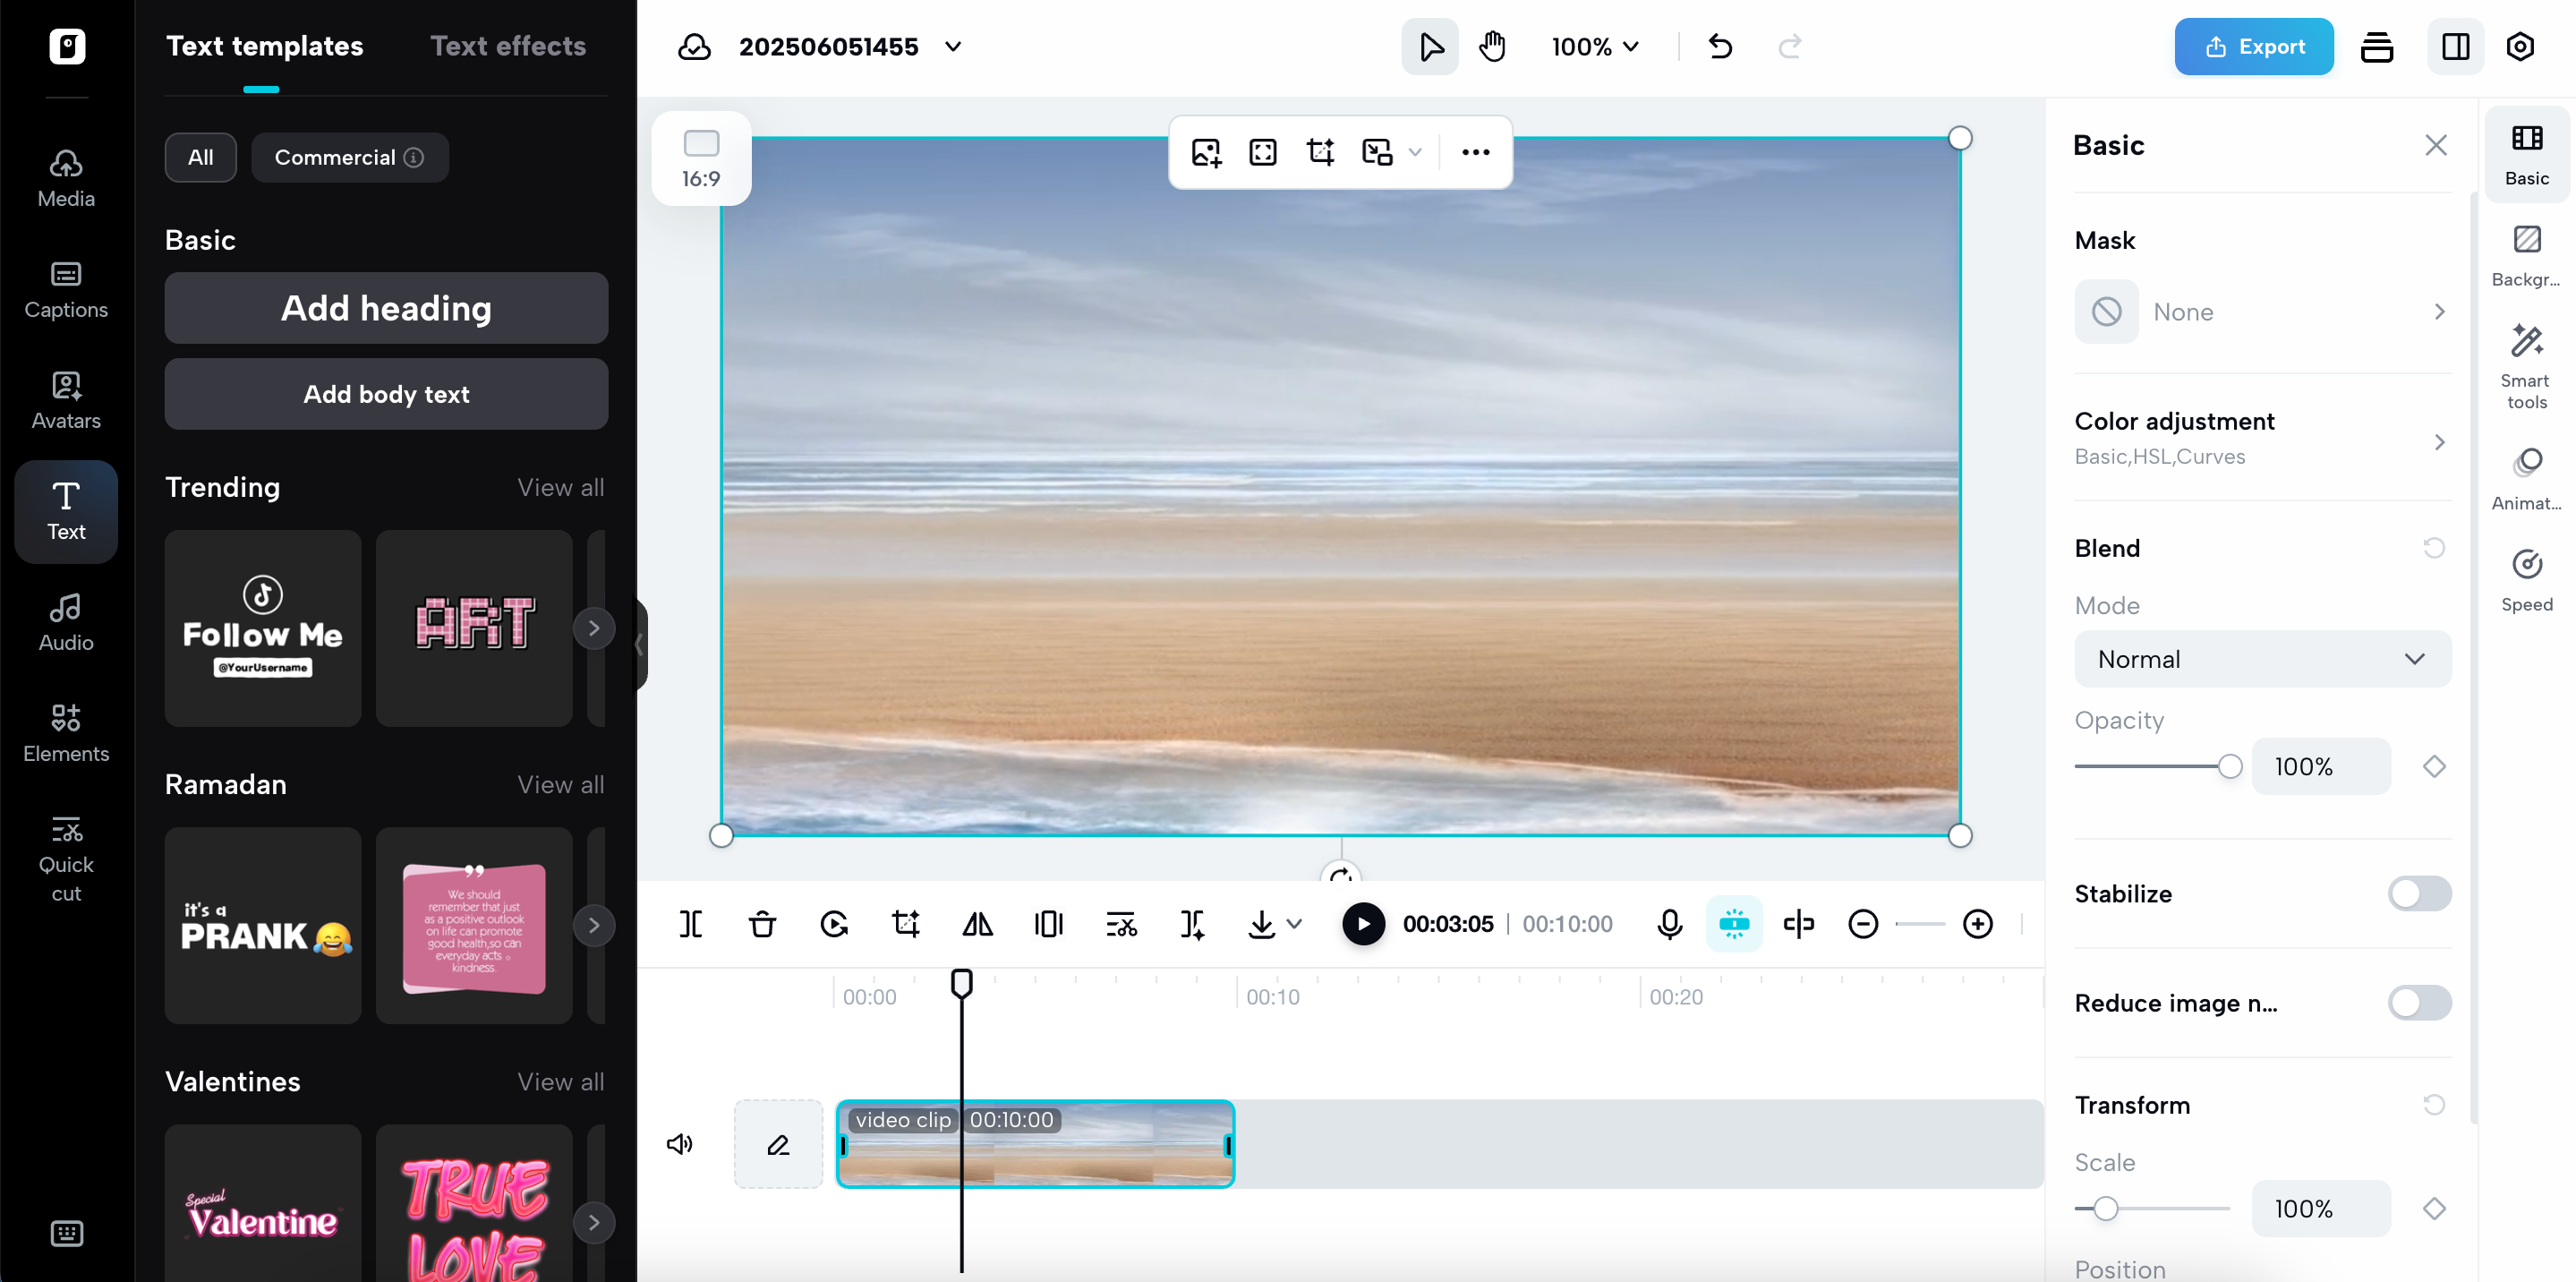The width and height of the screenshot is (2576, 1282).
Task: Click the mirror flip icon
Action: click(x=977, y=924)
